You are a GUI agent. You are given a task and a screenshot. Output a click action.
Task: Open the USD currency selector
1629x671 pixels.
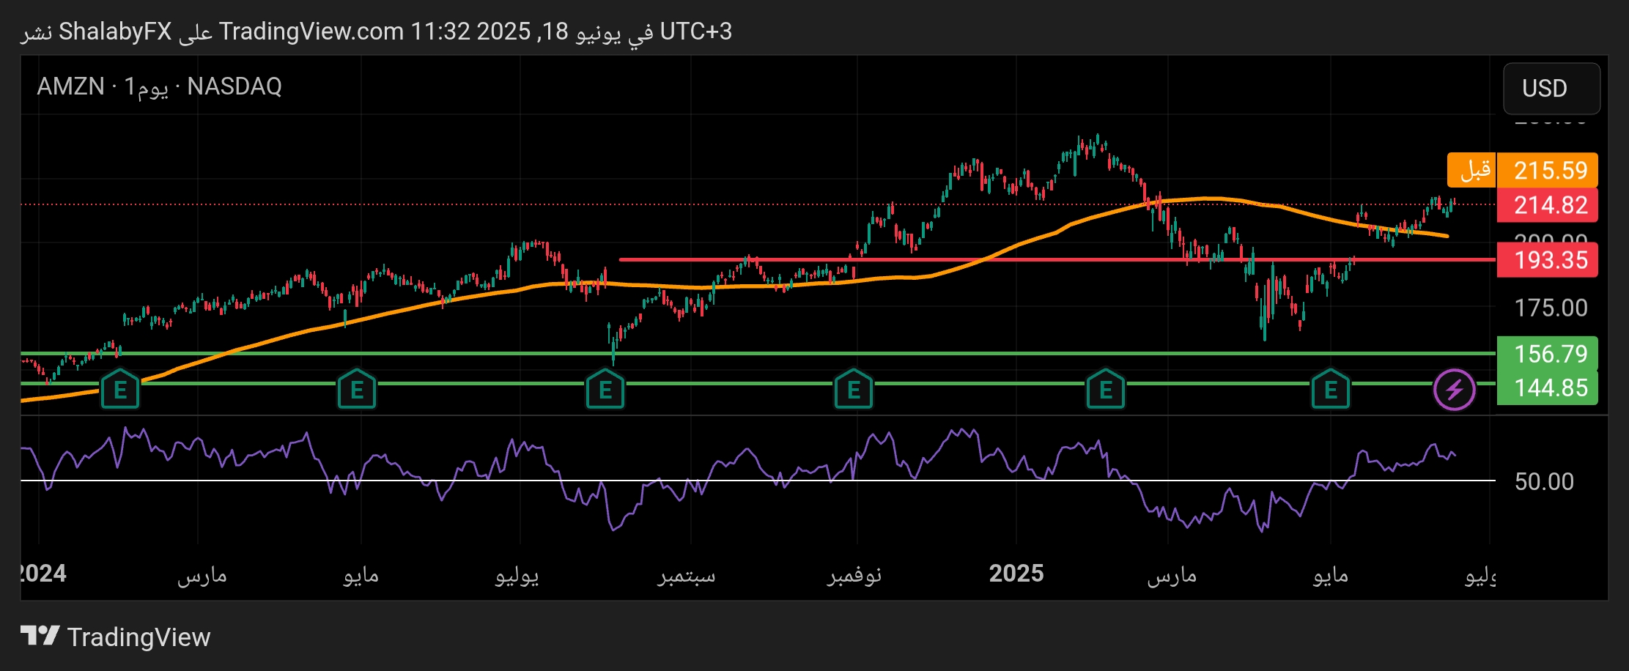(1551, 89)
